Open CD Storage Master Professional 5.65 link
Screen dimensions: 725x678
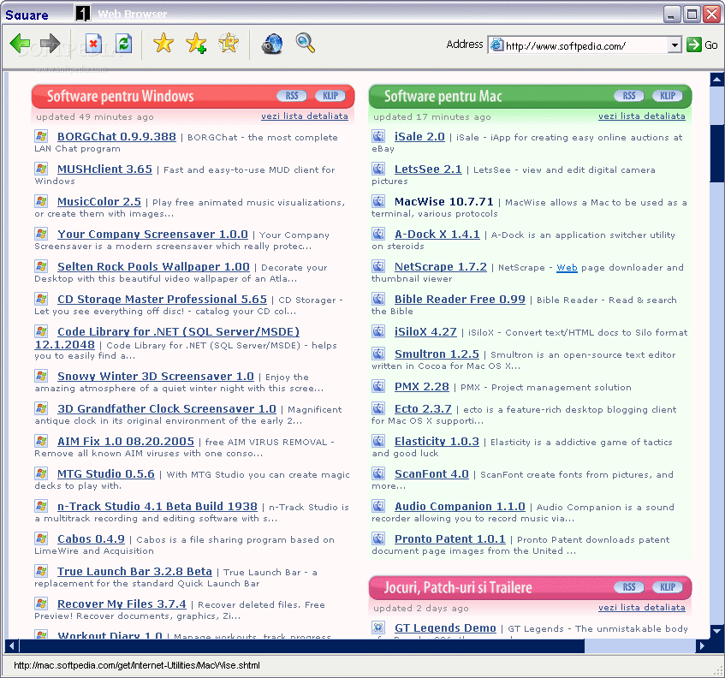(x=162, y=300)
